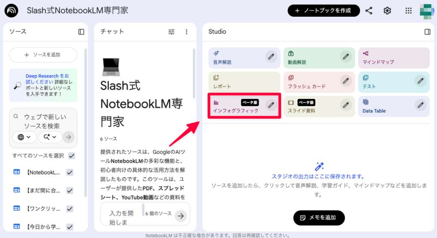This screenshot has width=437, height=238.
Task: Click the share notebook icon
Action: [369, 11]
